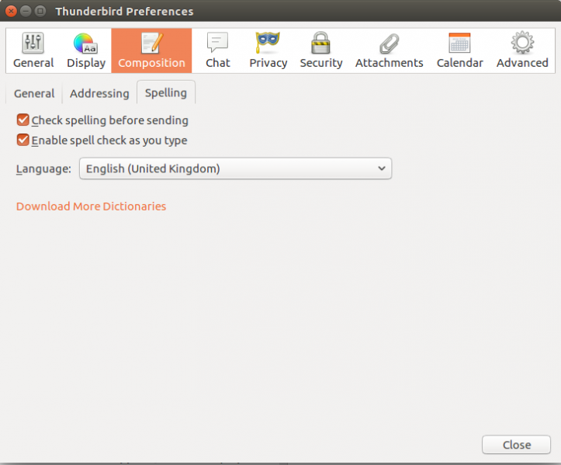
Task: Click the Close button at bottom
Action: tap(516, 445)
